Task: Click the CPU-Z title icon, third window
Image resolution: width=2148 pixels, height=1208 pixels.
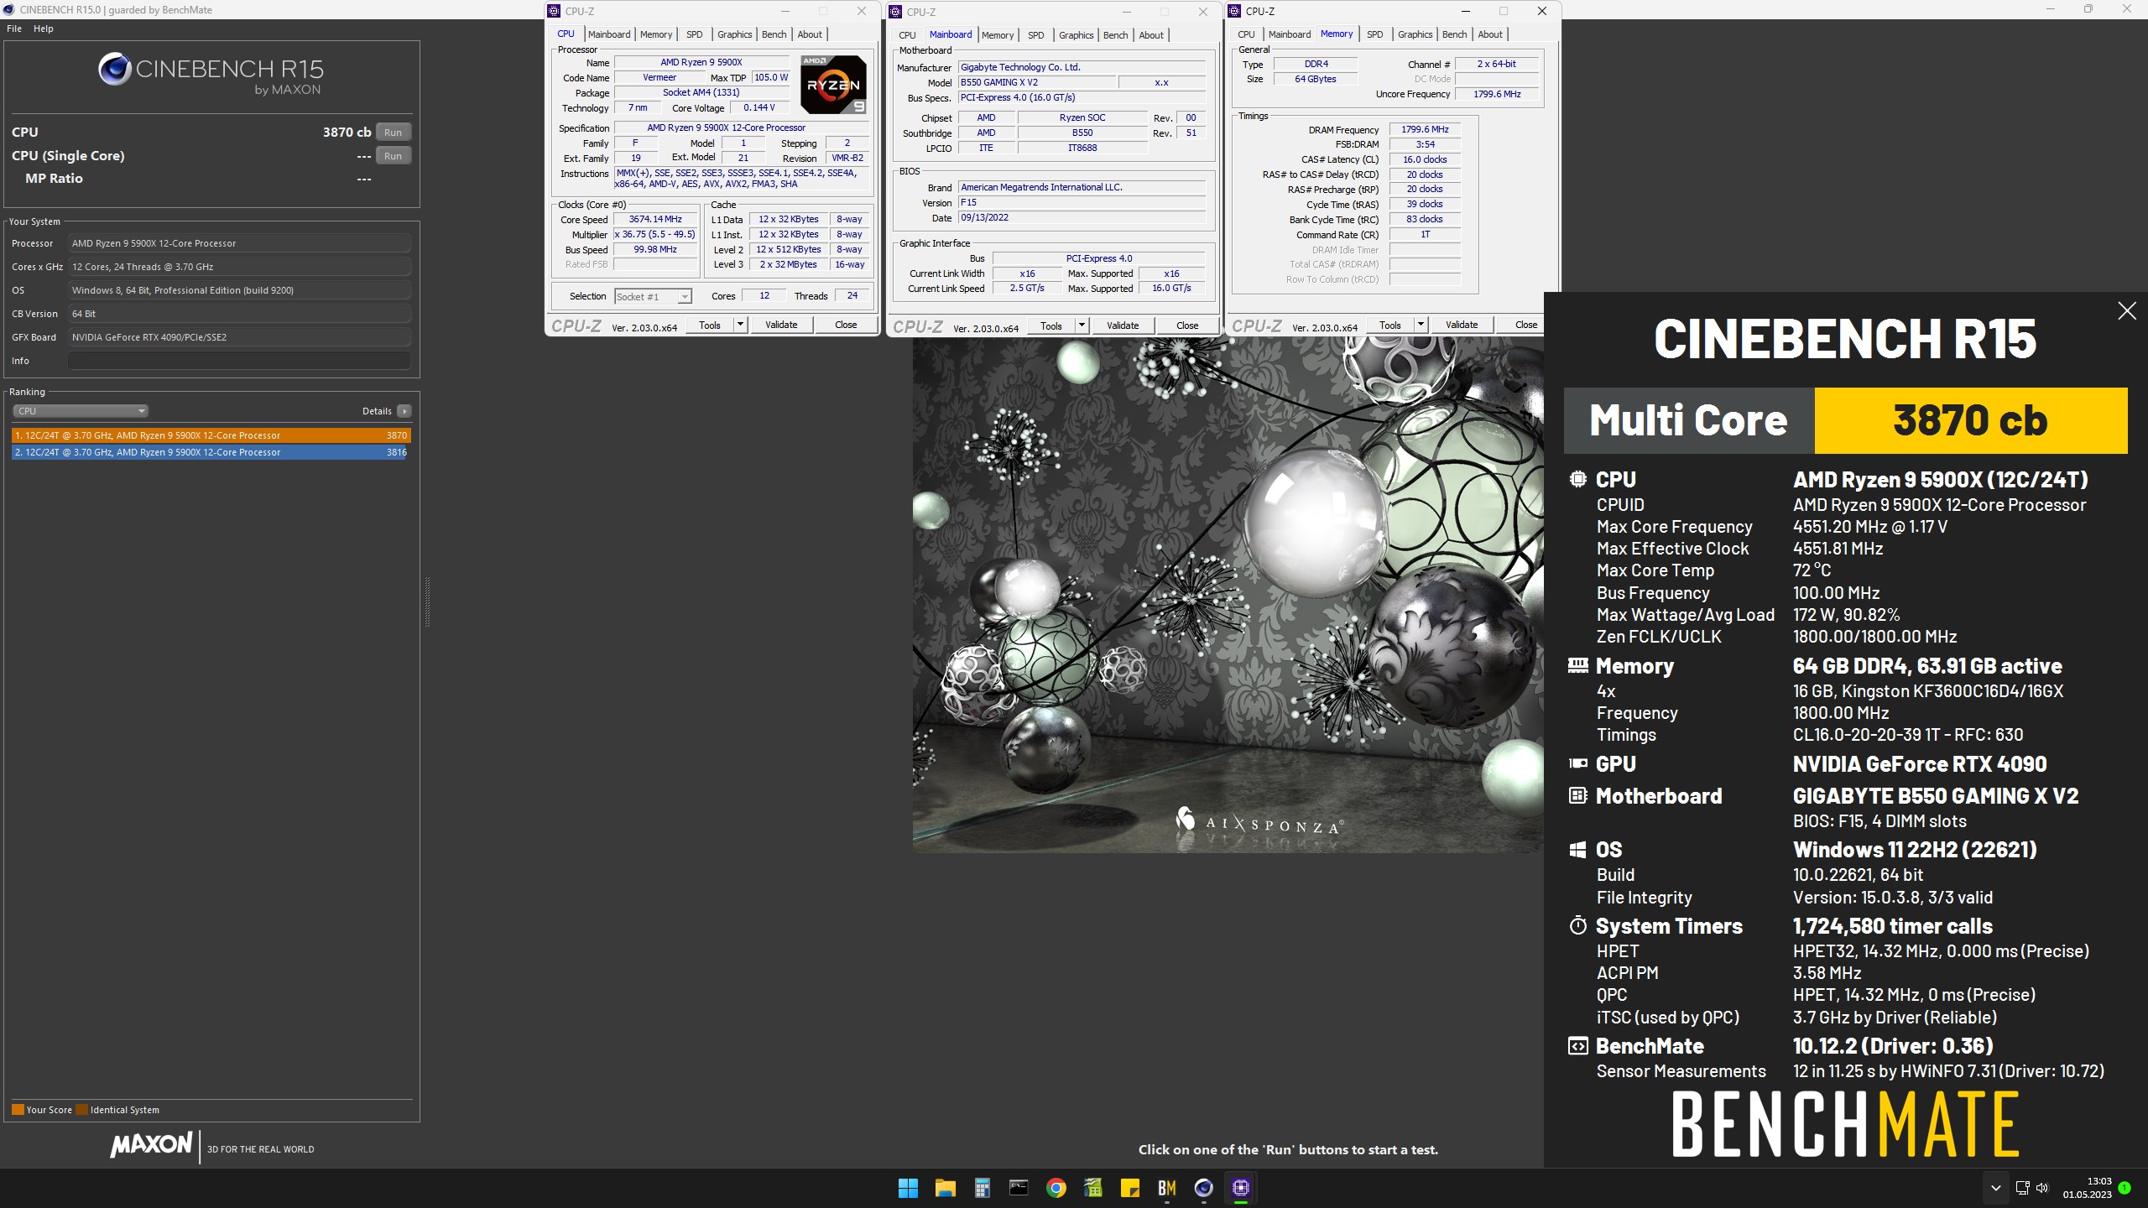Action: [1234, 11]
